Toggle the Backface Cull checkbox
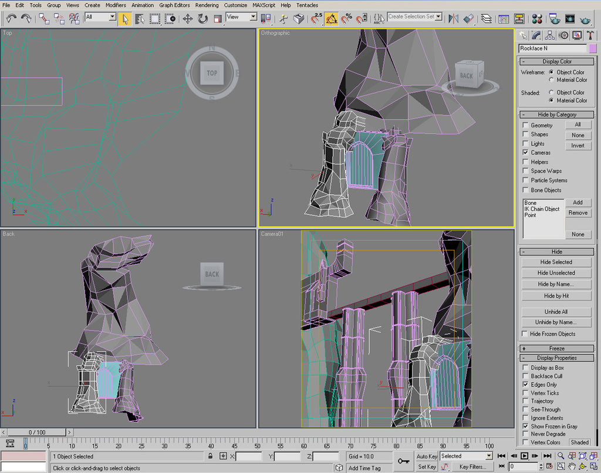 coord(526,376)
